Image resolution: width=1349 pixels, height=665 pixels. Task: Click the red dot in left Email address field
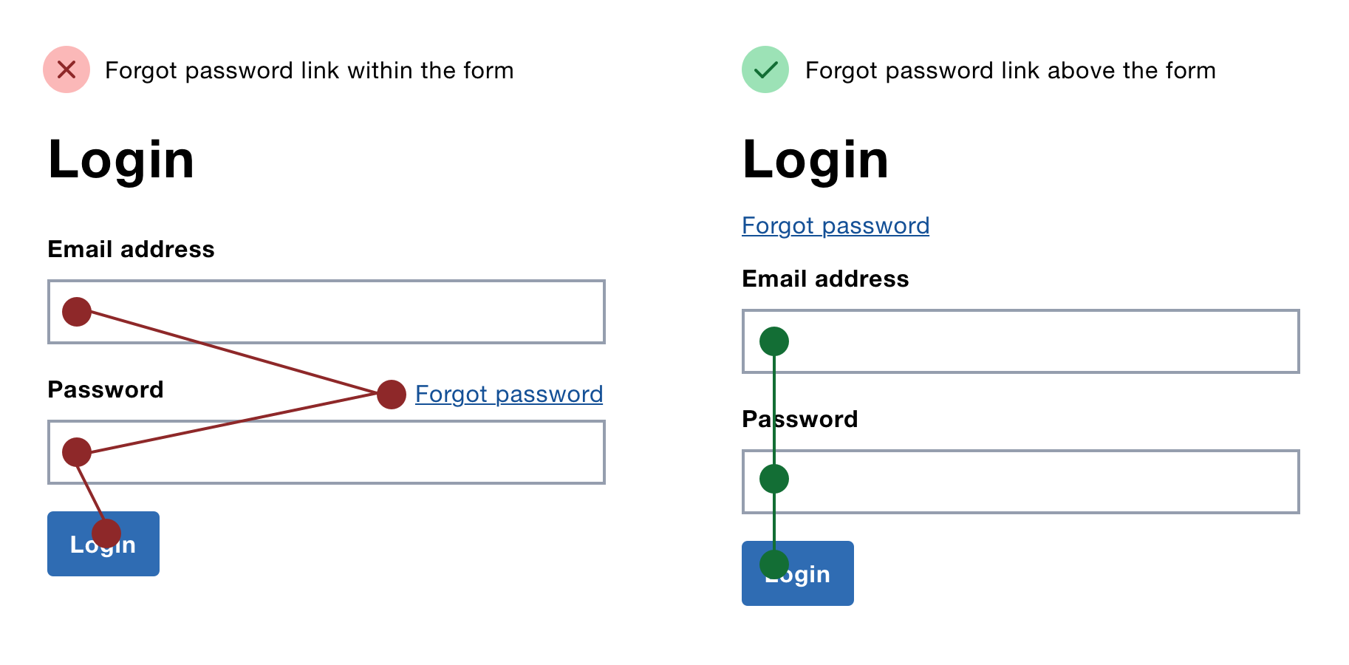[x=77, y=312]
